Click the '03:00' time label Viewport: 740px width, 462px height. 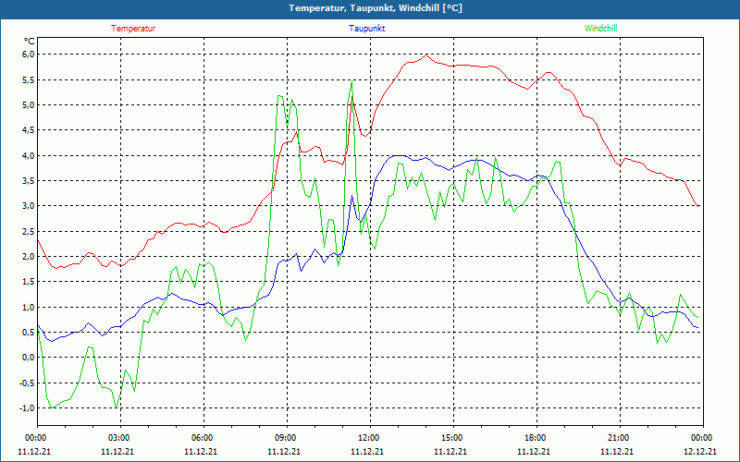pos(121,438)
